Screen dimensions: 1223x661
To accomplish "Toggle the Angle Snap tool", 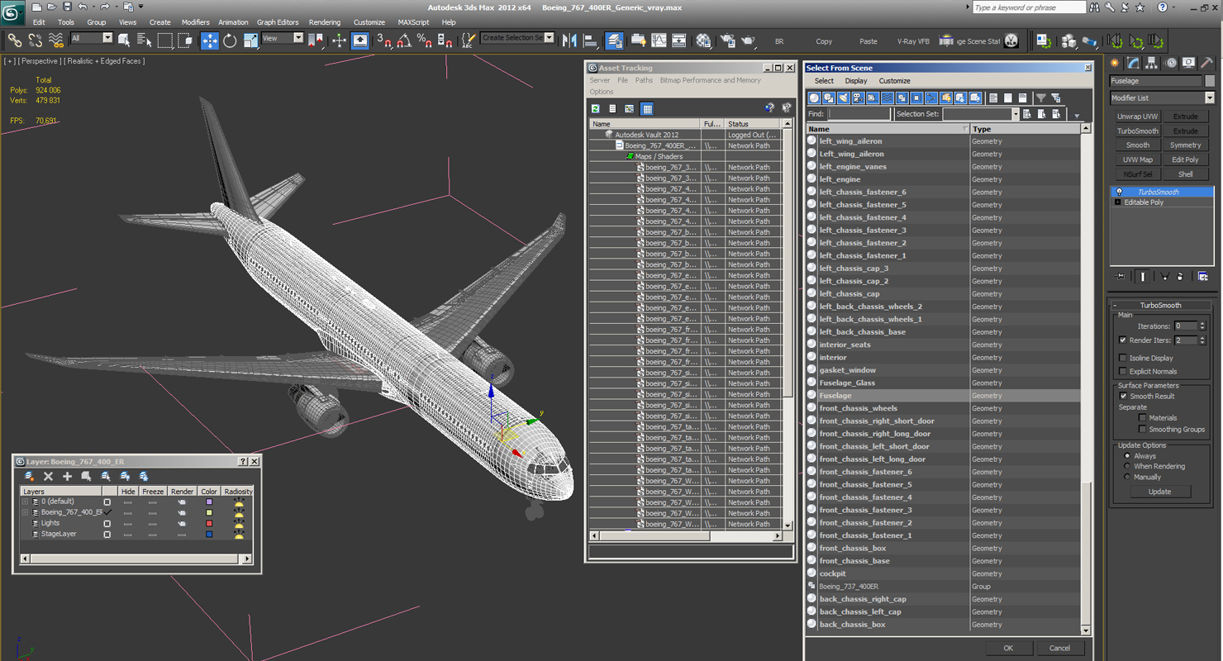I will coord(404,40).
